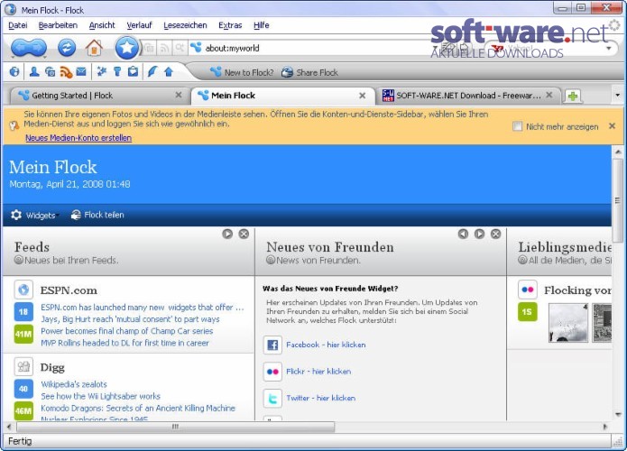Move Feeds widget right with arrow
Viewport: 627px width, 451px height.
click(227, 234)
